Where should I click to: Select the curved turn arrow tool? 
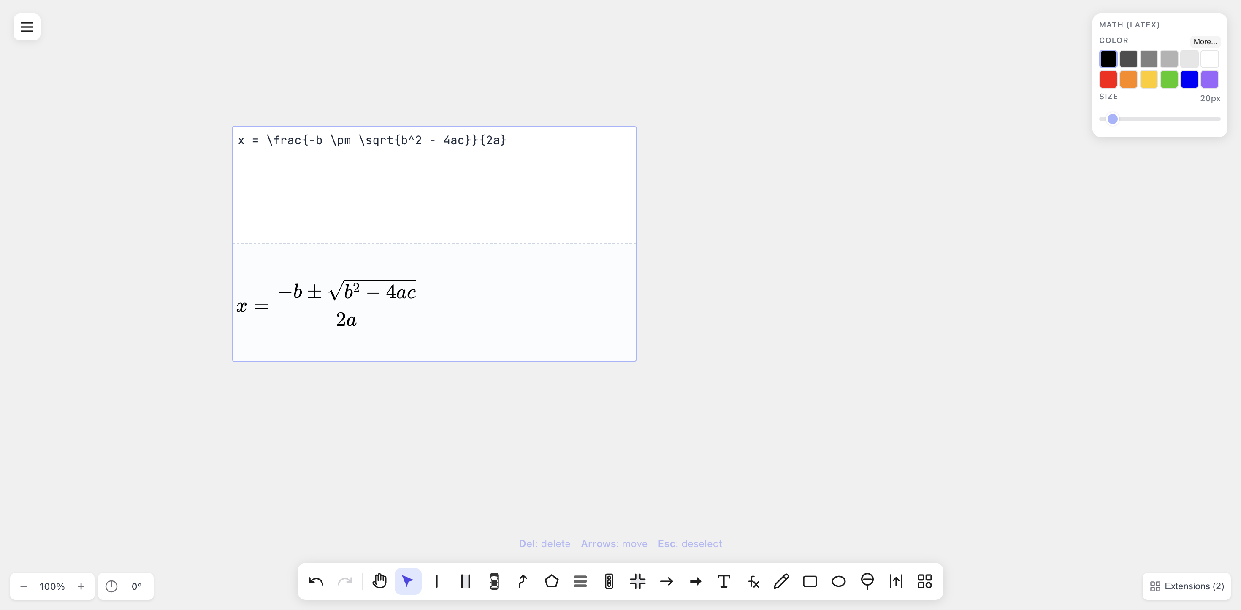[523, 582]
